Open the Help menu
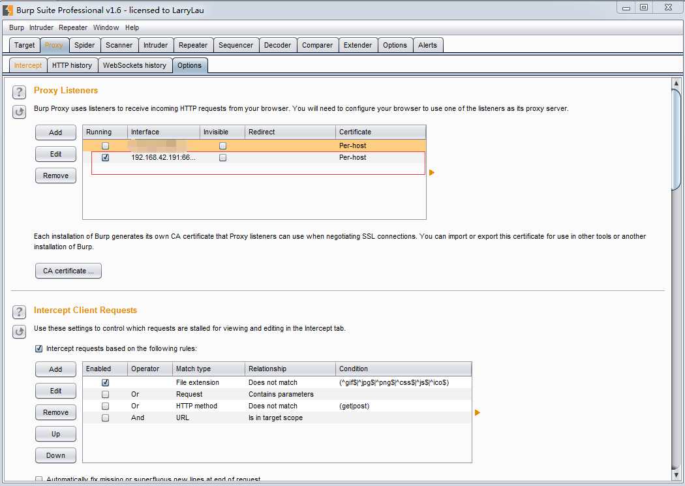 click(132, 27)
